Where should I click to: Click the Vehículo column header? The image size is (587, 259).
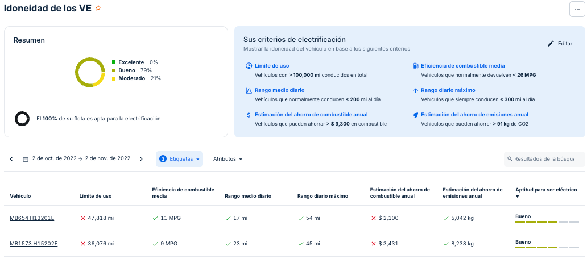[x=20, y=196]
